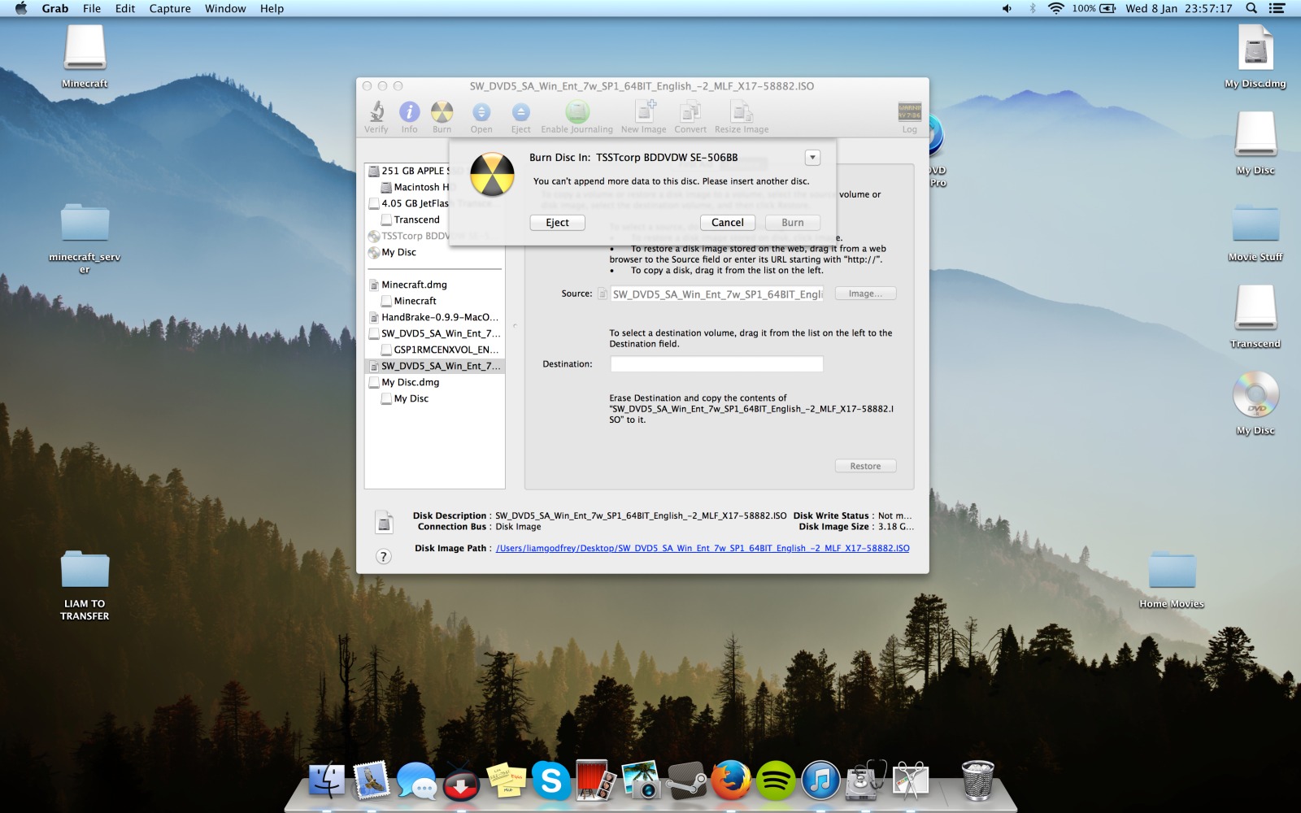Image resolution: width=1301 pixels, height=813 pixels.
Task: Click the Eject button in the burn dialog
Action: pos(558,223)
